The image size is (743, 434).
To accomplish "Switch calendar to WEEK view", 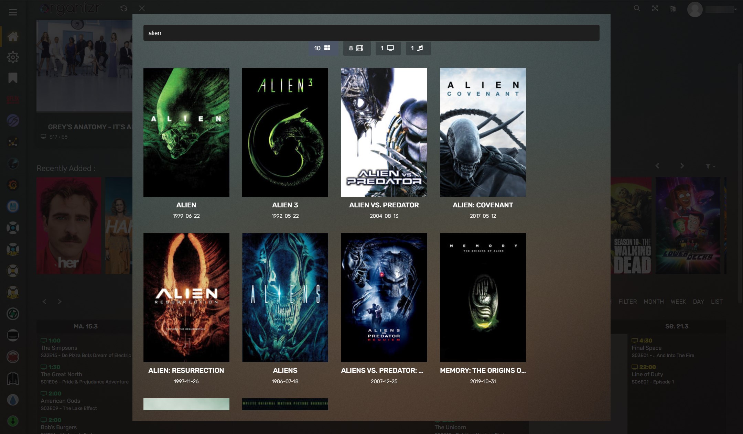I will click(x=678, y=302).
